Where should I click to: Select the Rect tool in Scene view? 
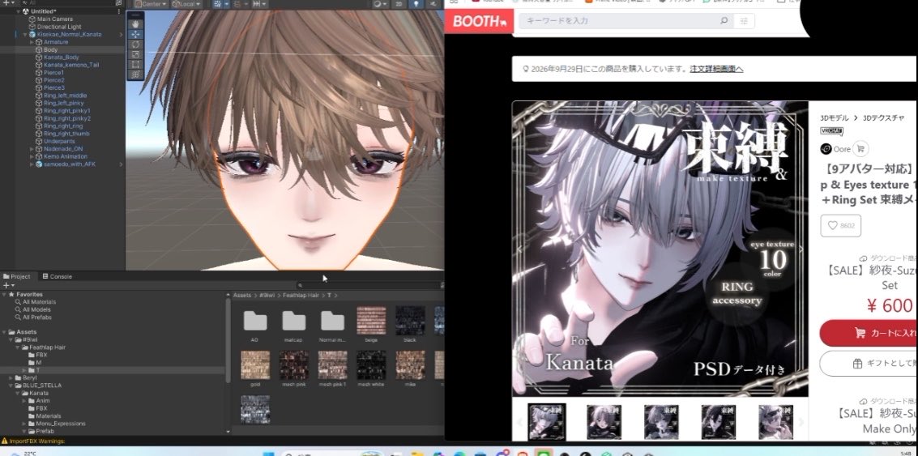pos(135,64)
